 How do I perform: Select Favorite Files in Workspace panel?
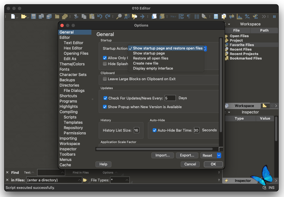242,45
